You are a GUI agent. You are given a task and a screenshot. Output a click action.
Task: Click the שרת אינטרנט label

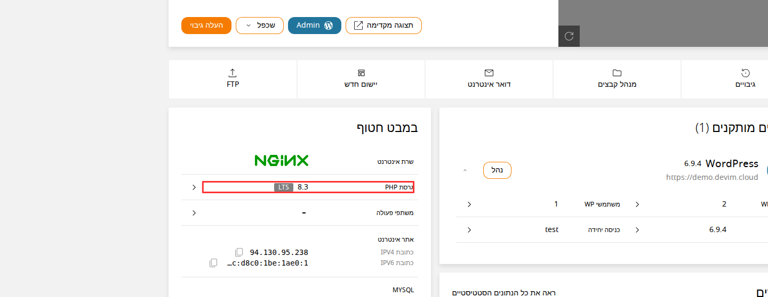pyautogui.click(x=395, y=161)
